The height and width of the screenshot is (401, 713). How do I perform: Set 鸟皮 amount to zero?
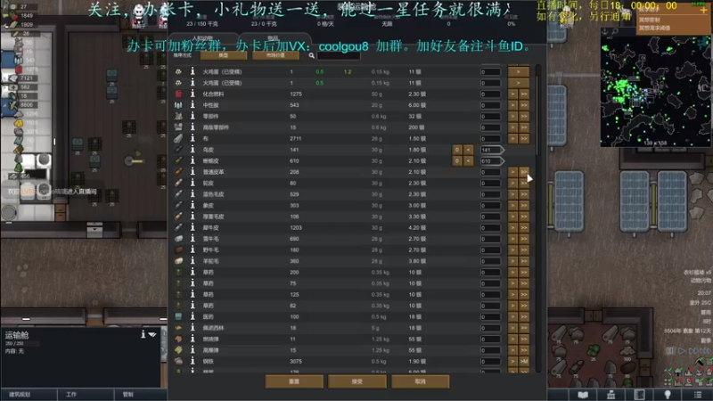pos(457,150)
